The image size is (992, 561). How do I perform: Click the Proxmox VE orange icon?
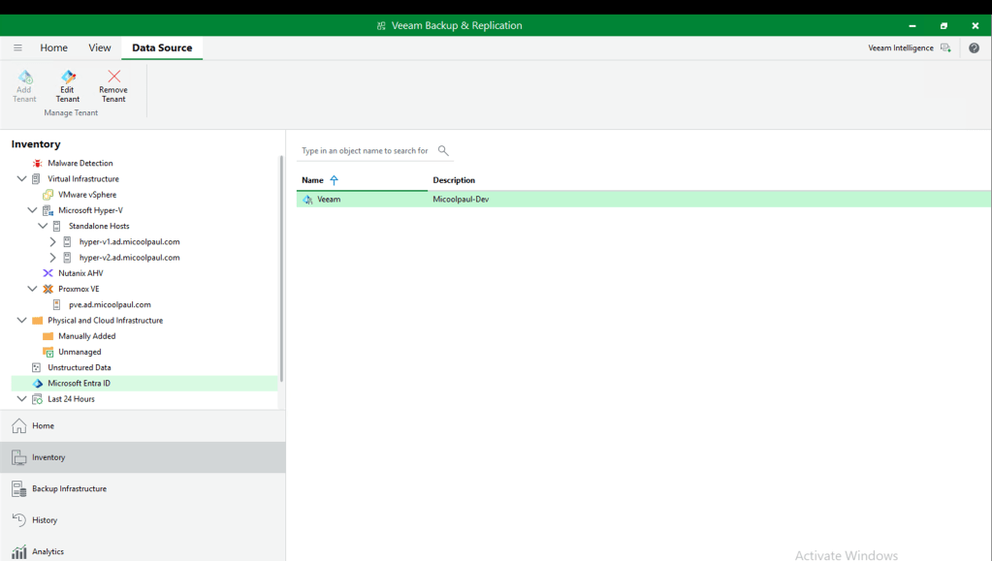[x=48, y=289]
